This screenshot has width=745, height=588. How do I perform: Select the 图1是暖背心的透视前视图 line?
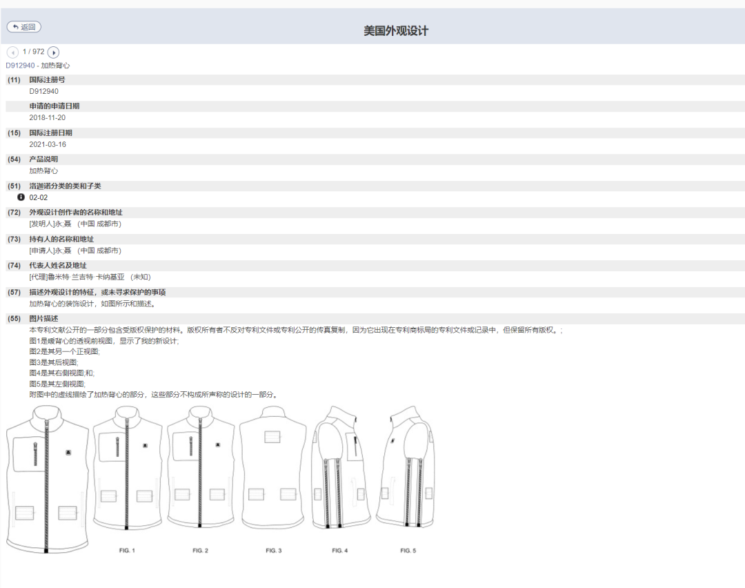[x=104, y=341]
